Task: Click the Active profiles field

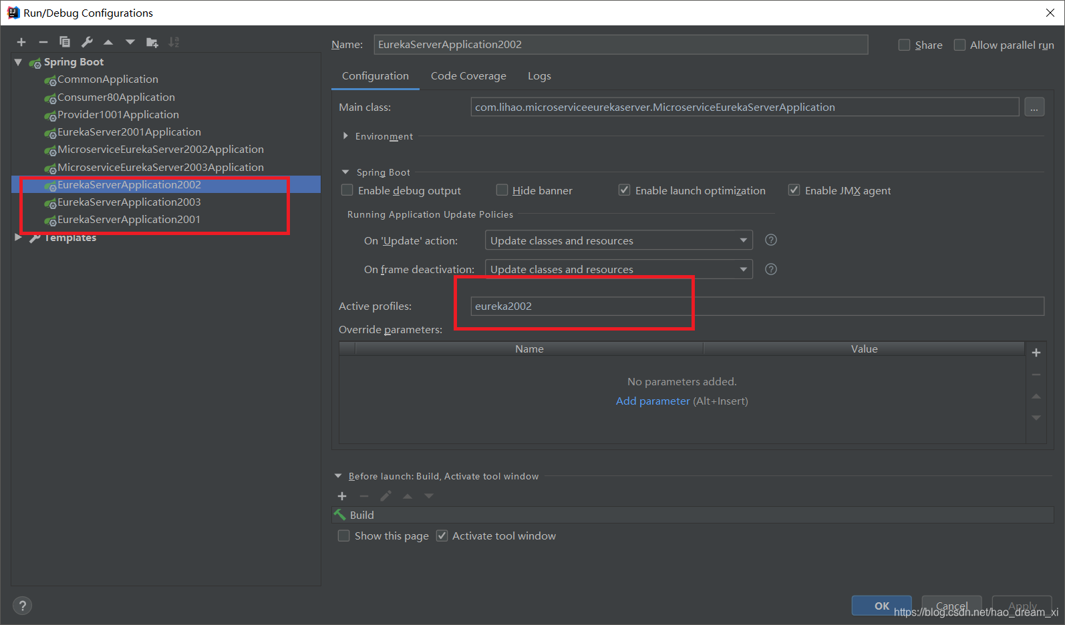Action: (758, 306)
